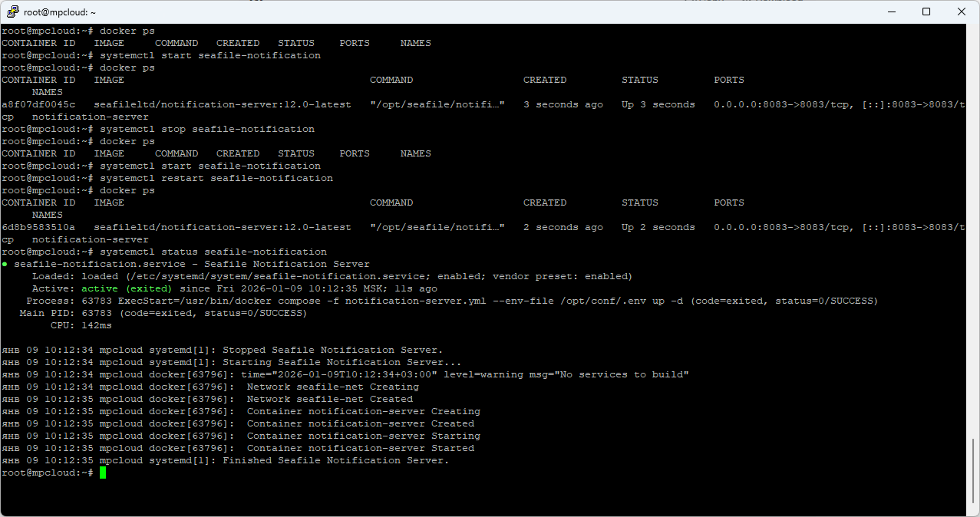This screenshot has width=980, height=517.
Task: Click the vertical scrollbar thumb
Action: coord(972,471)
